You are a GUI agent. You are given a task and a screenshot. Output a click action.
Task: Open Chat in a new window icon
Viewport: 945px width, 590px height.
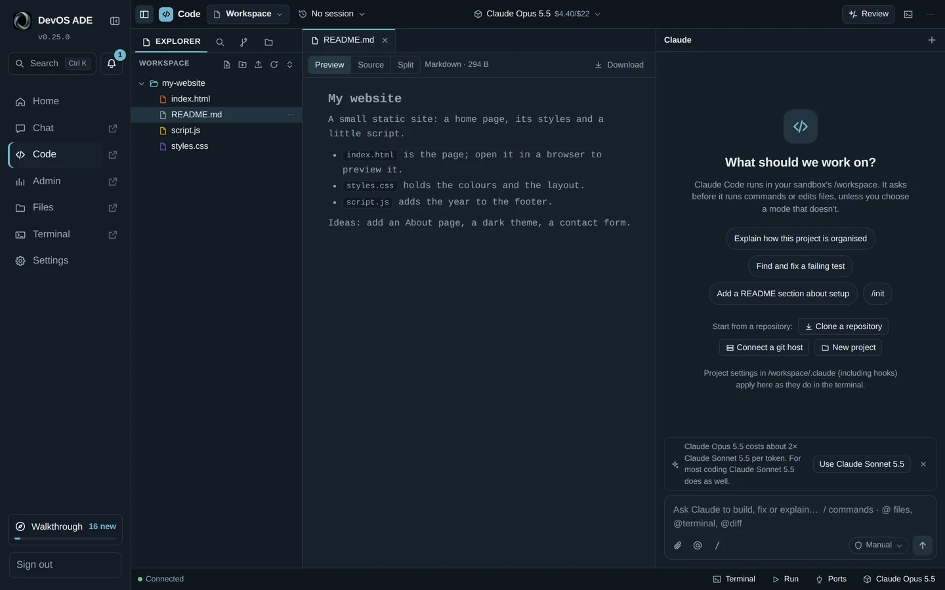(x=113, y=128)
